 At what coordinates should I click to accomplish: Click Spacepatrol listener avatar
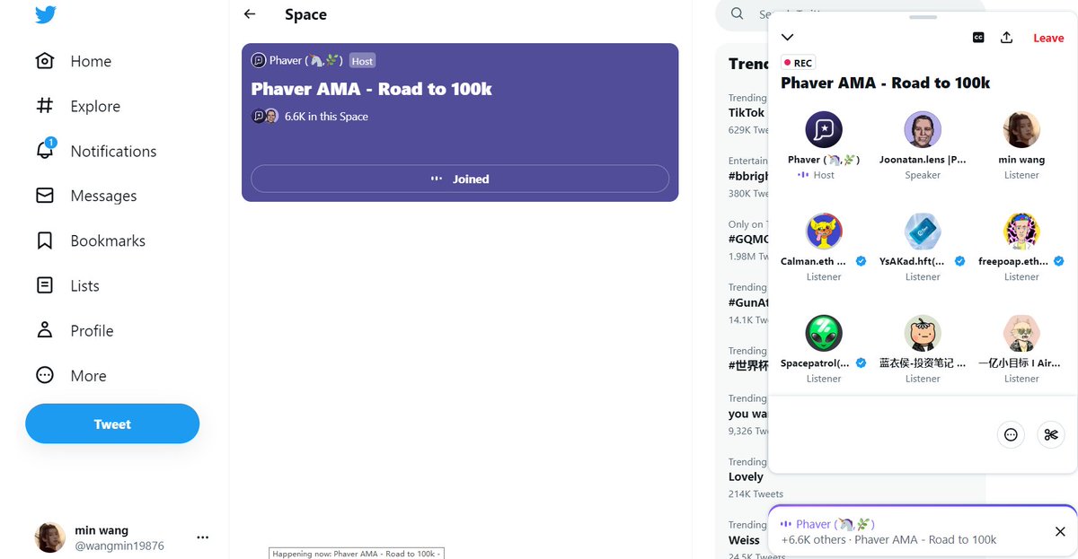824,333
